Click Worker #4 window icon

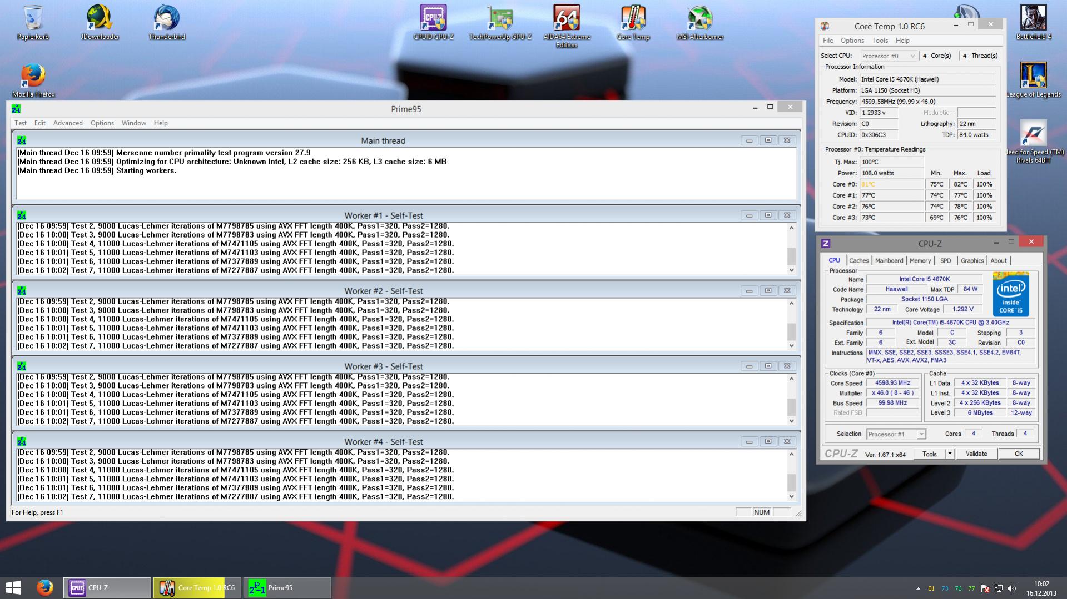[x=22, y=442]
